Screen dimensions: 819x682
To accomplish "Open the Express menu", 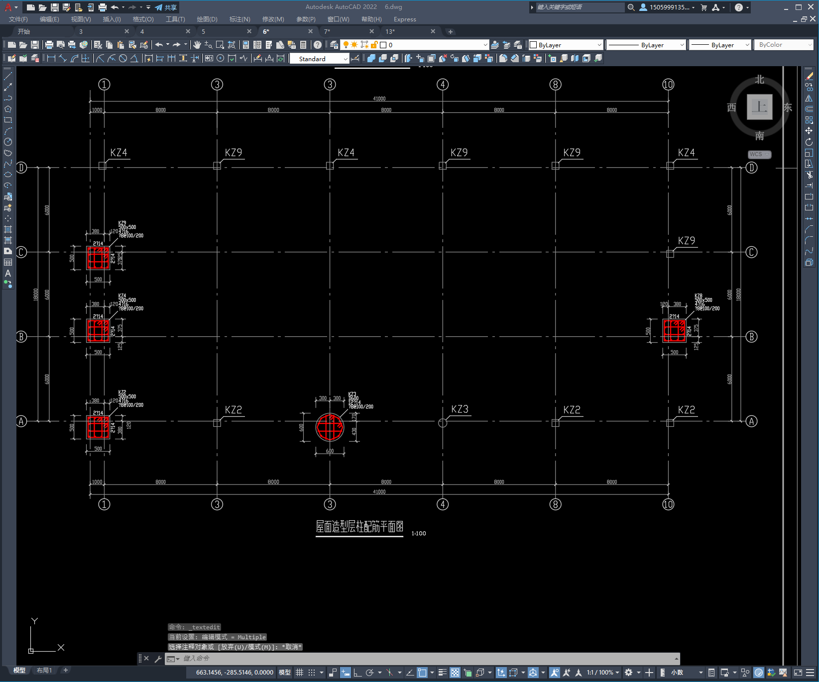I will [x=405, y=19].
